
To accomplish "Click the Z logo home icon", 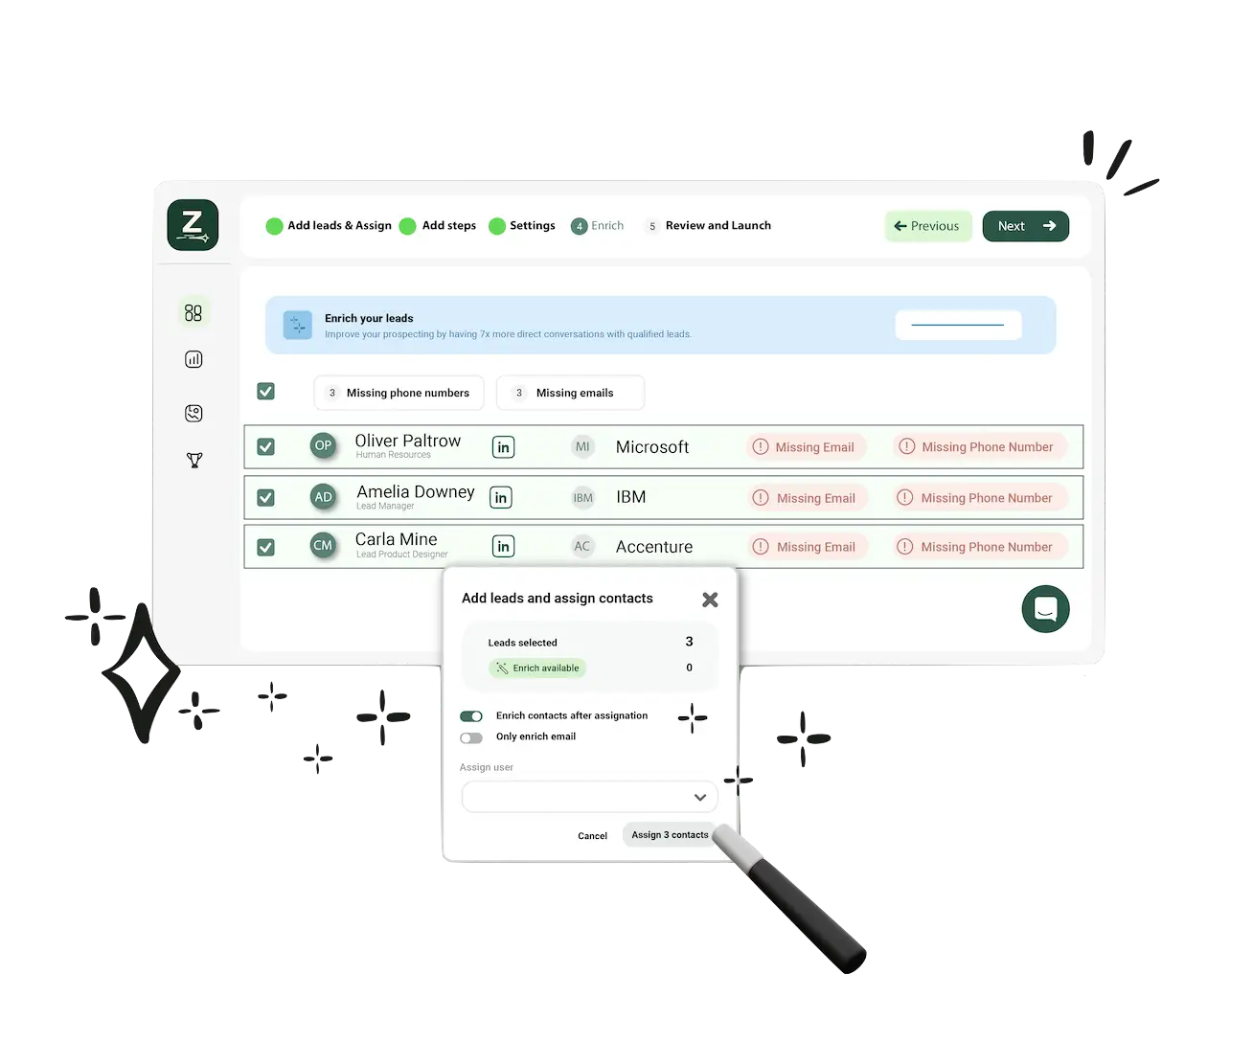I will pos(193,225).
